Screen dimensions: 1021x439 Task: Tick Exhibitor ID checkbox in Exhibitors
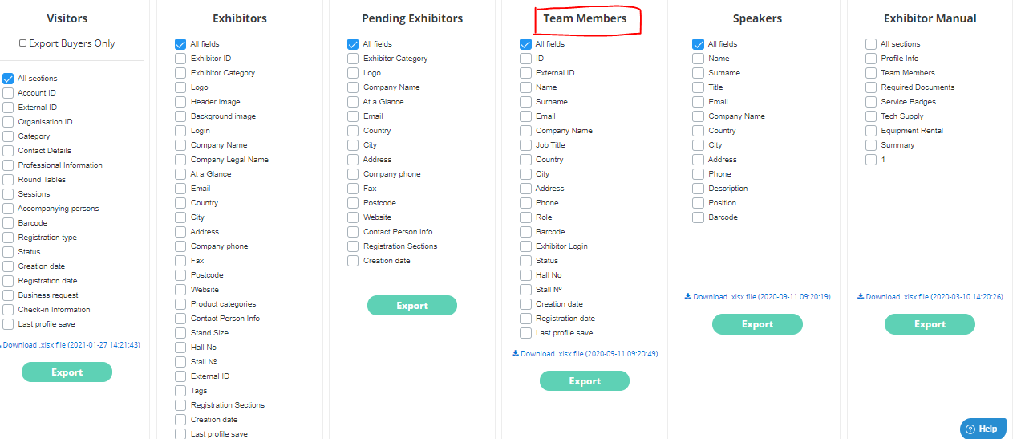pyautogui.click(x=180, y=59)
